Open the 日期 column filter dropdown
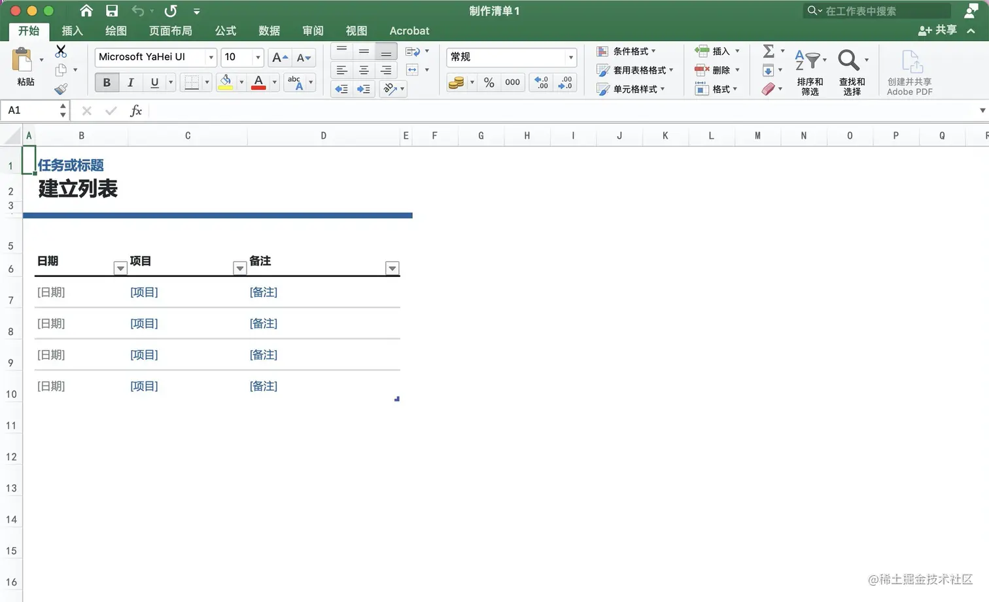Image resolution: width=989 pixels, height=602 pixels. pyautogui.click(x=120, y=268)
